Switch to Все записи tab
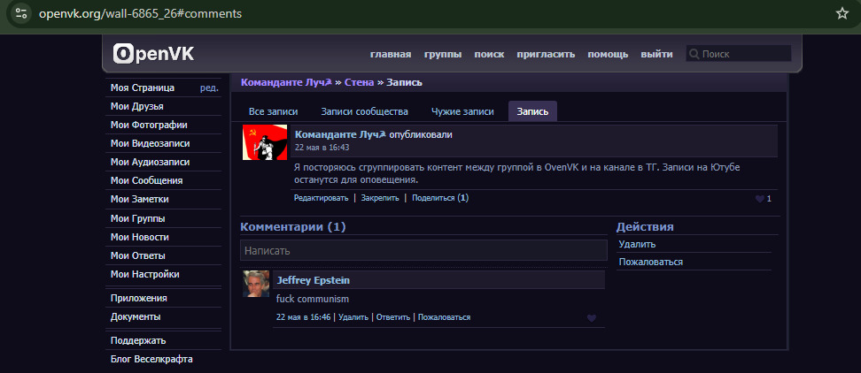The width and height of the screenshot is (861, 373). pyautogui.click(x=274, y=111)
